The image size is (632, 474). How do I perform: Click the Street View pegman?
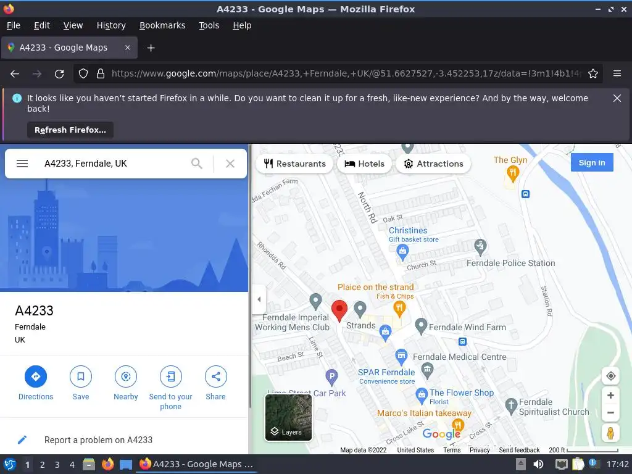coord(610,433)
